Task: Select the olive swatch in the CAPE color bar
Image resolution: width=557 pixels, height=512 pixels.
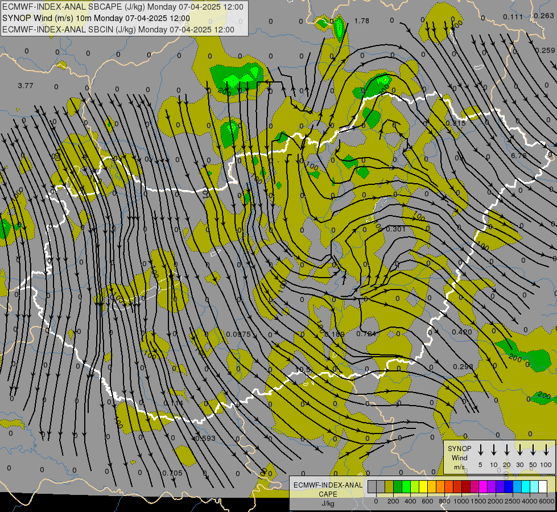Action: [389, 486]
